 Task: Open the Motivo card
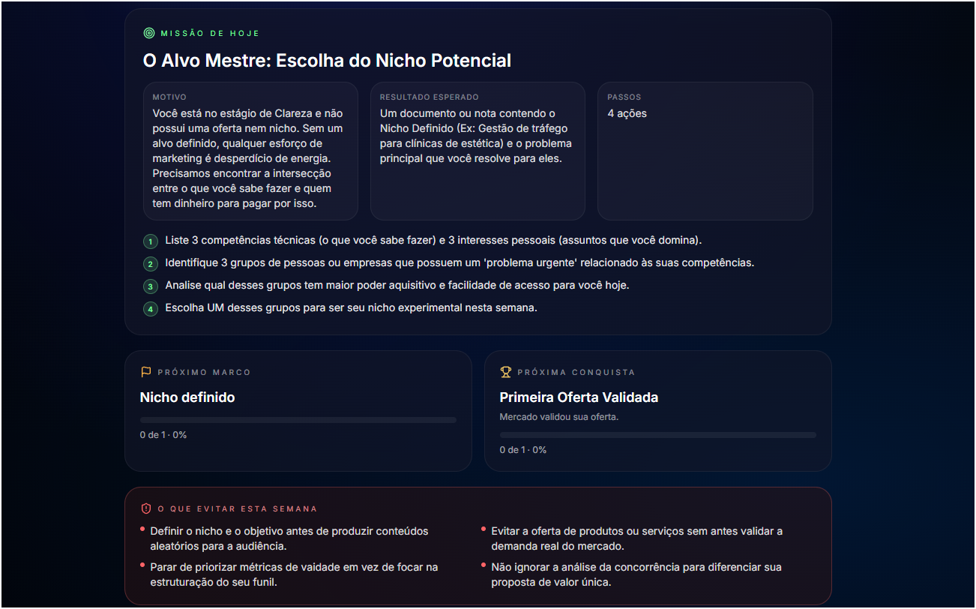point(250,151)
